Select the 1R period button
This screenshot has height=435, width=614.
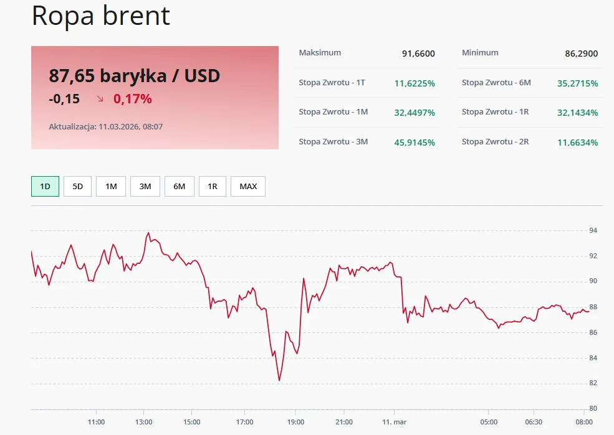212,185
